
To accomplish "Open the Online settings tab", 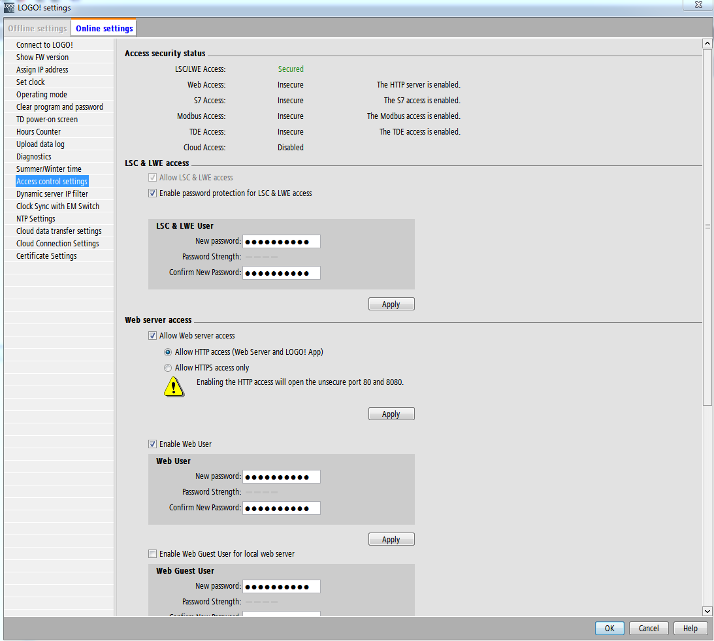I will click(104, 28).
